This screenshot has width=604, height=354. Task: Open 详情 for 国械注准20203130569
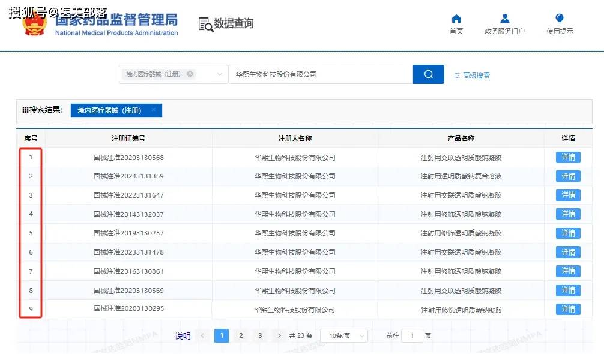(x=568, y=290)
